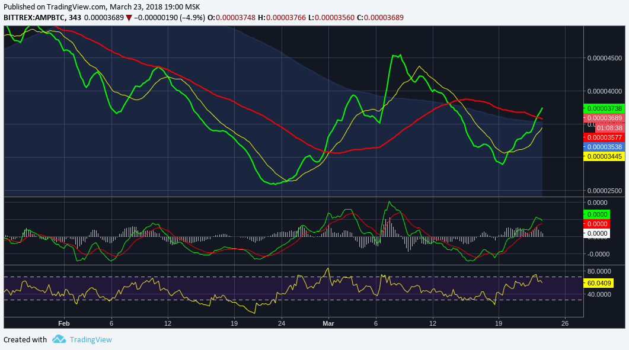
Task: Click date 24 on time axis
Action: point(282,323)
